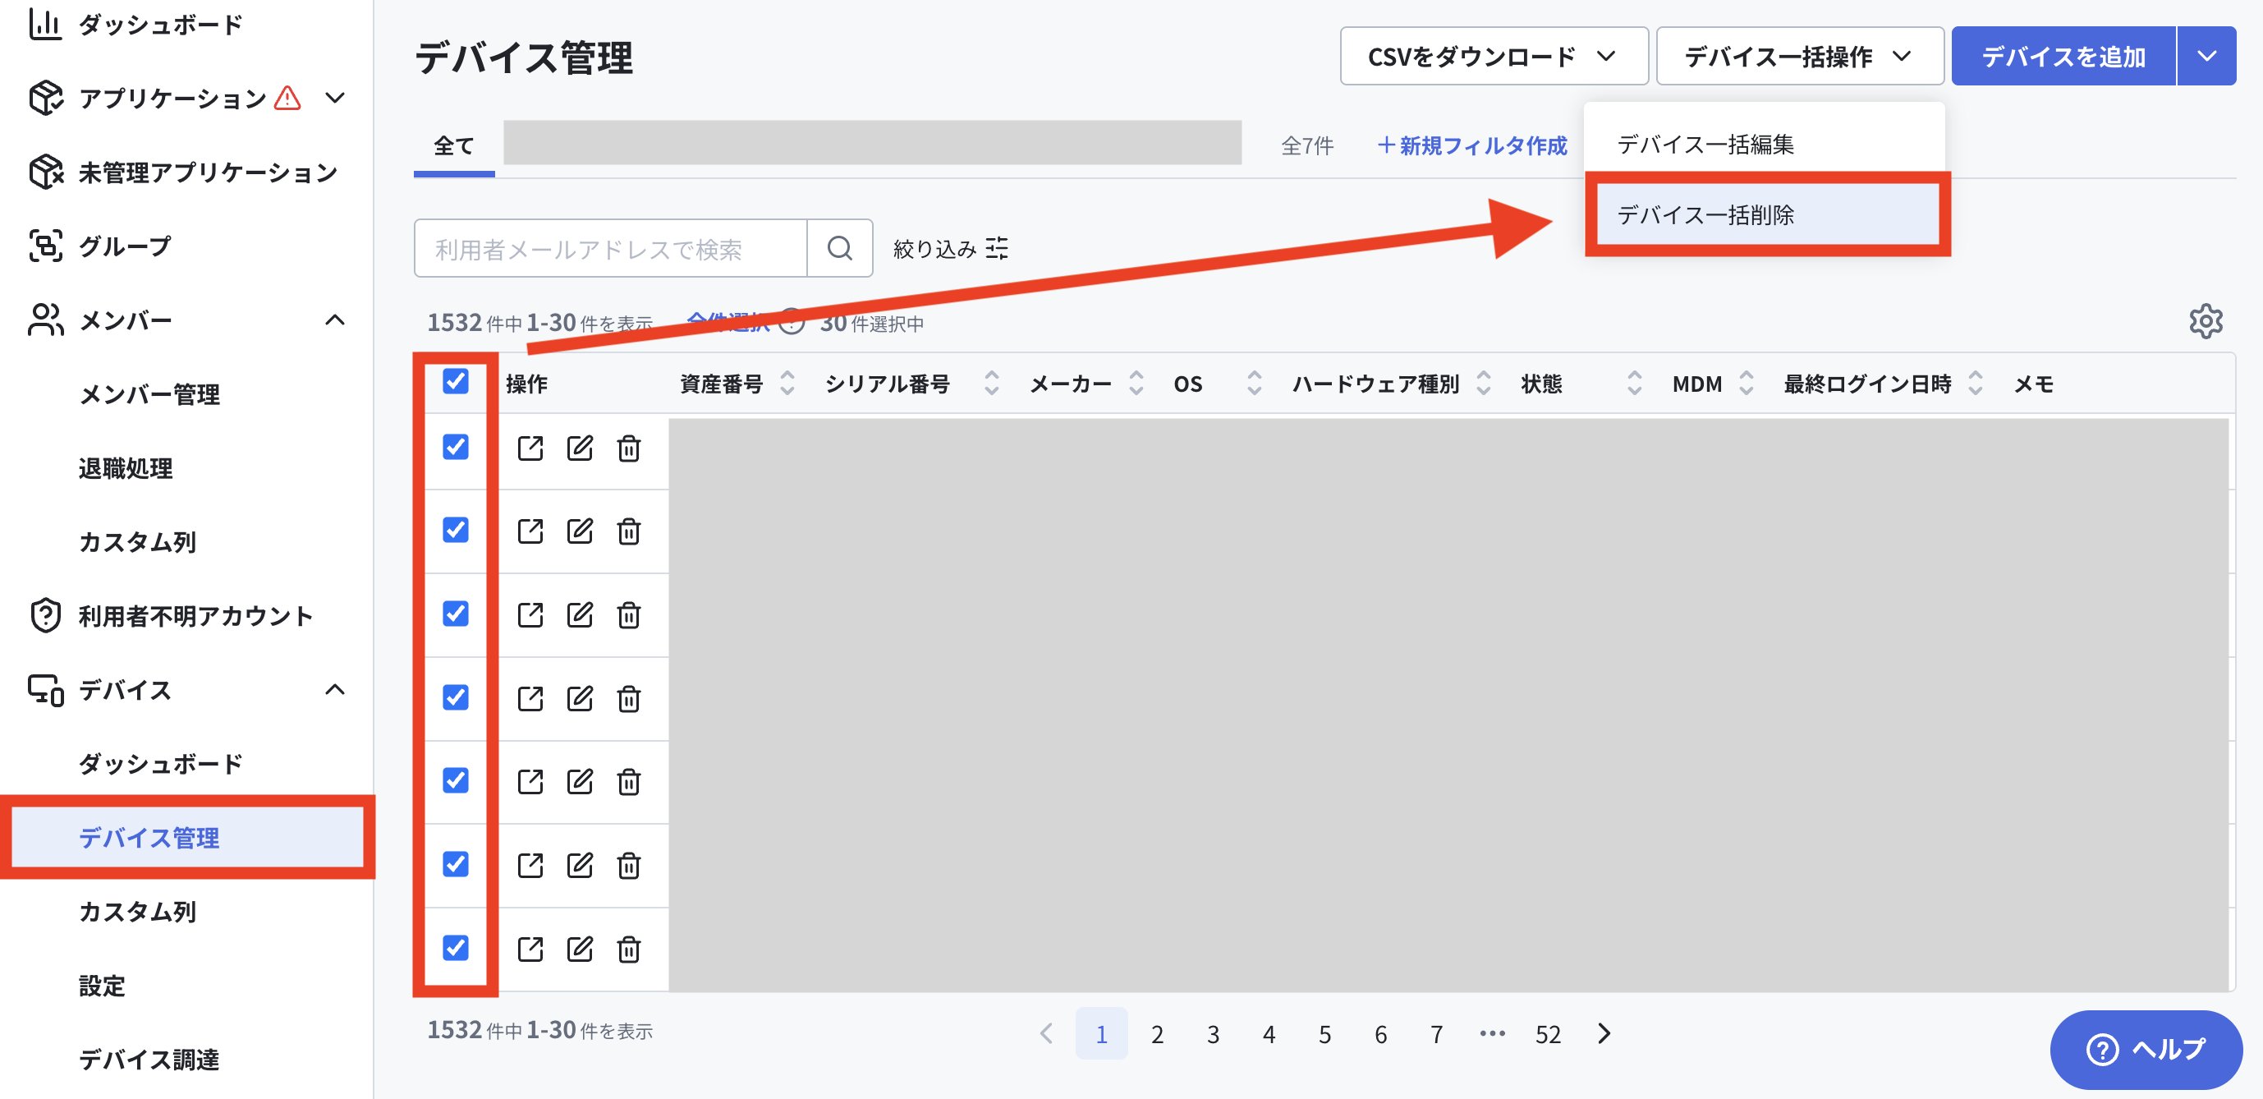Go to next page arrow
Image resolution: width=2263 pixels, height=1099 pixels.
1604,1034
